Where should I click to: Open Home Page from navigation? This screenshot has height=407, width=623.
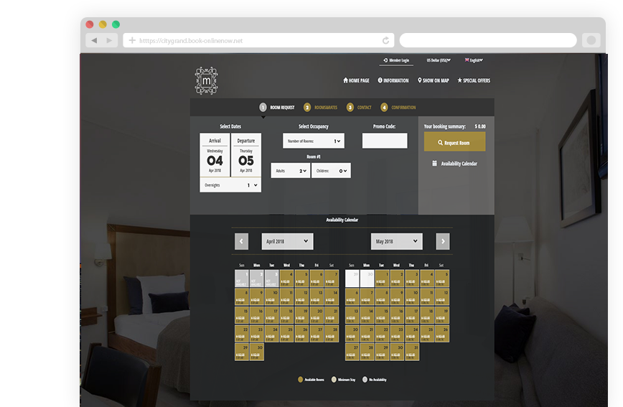[356, 80]
